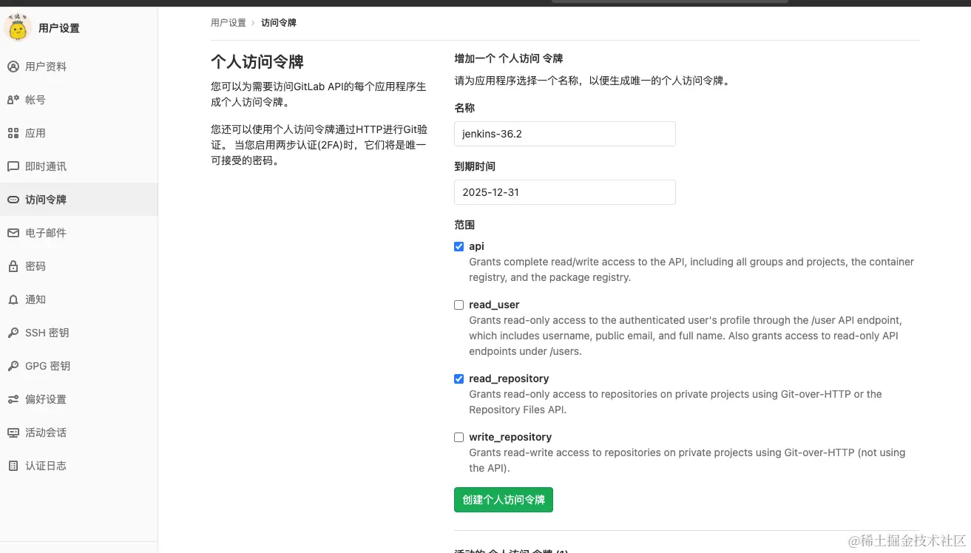Image resolution: width=971 pixels, height=553 pixels.
Task: Open 用户资料 in the sidebar
Action: click(x=78, y=67)
